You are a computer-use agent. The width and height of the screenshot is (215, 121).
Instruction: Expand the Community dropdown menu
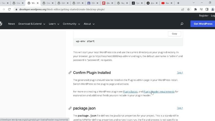[x=71, y=24]
